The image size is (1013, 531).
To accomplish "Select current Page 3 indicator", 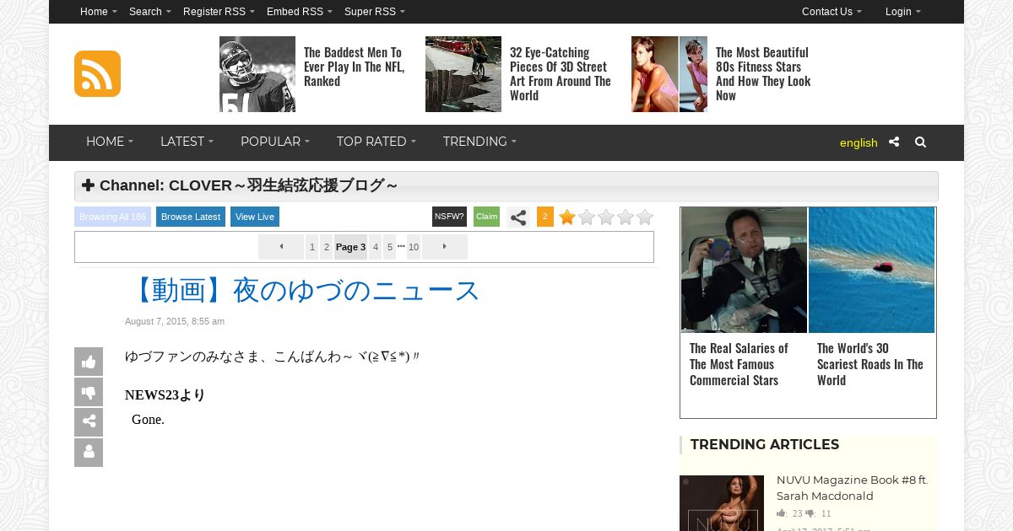I will coord(350,247).
